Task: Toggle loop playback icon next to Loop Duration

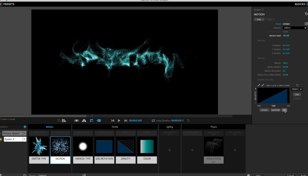Action: (153, 121)
